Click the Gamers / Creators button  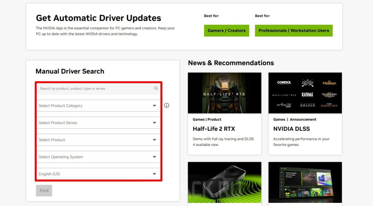click(x=227, y=31)
